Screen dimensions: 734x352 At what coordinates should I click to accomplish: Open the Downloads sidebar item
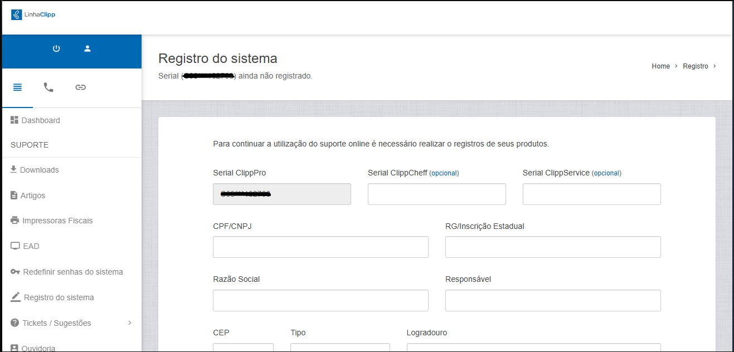click(x=39, y=170)
